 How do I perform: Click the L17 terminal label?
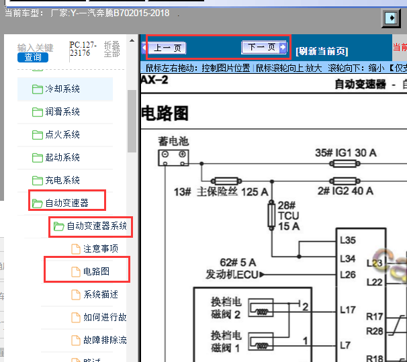tap(348, 310)
